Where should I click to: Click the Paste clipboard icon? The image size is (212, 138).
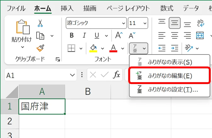click(x=22, y=28)
